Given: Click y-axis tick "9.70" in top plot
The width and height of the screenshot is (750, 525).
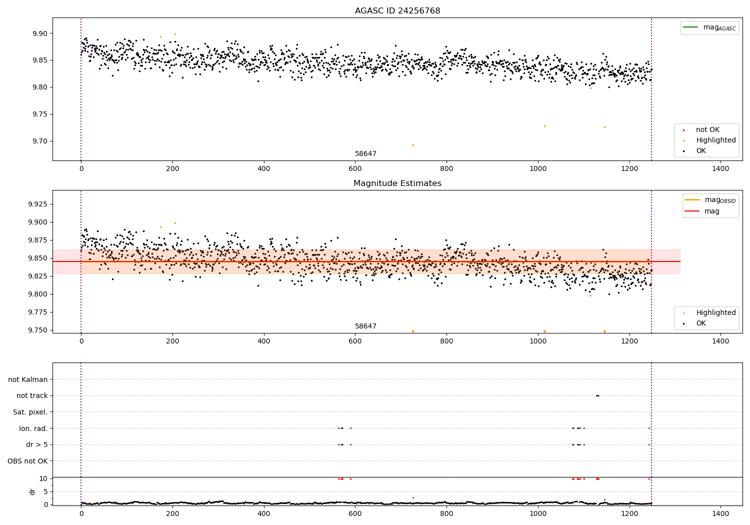Looking at the screenshot, I should click(39, 141).
